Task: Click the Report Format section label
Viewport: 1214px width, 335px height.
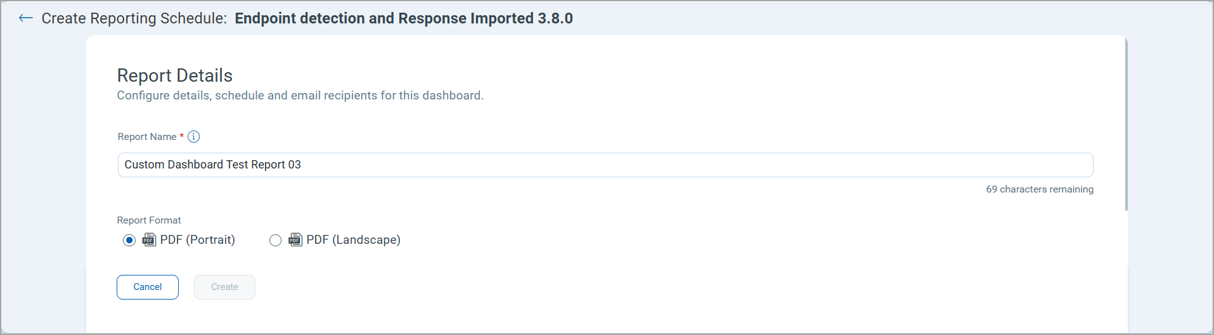Action: (149, 220)
